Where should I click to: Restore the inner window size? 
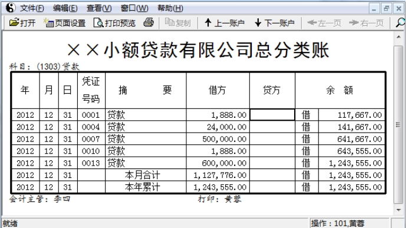386,9
